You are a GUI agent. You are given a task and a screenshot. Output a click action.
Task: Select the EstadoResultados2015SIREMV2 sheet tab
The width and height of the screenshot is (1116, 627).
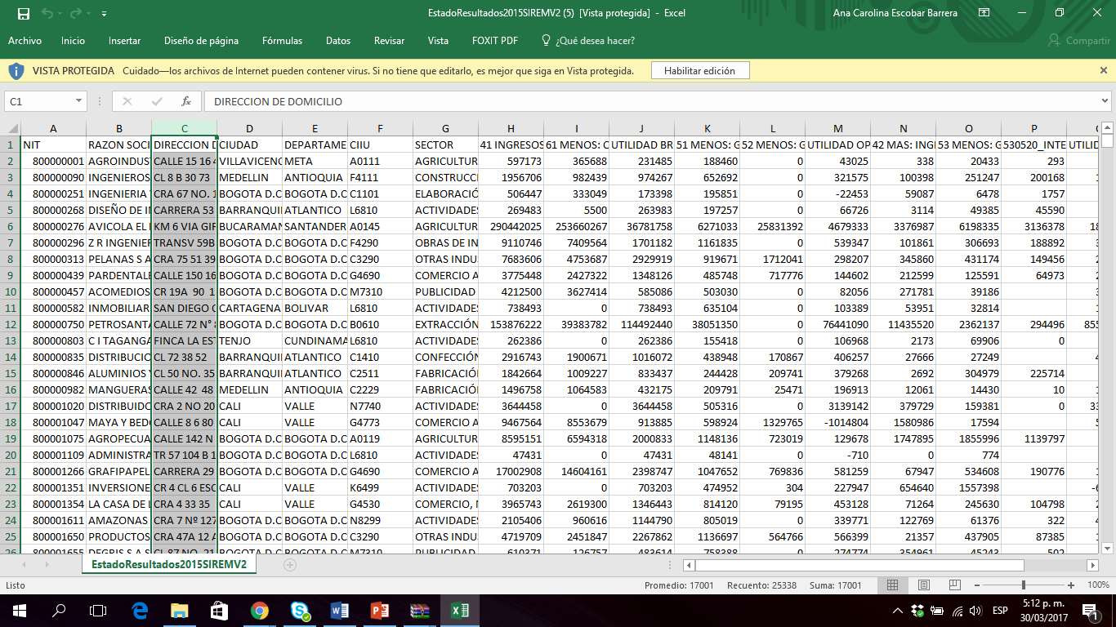click(169, 565)
